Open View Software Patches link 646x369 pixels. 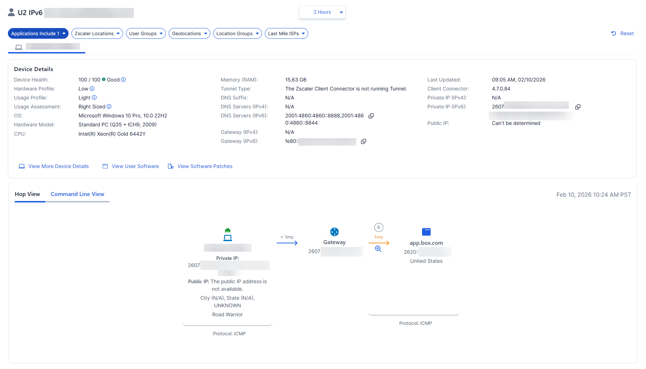(x=205, y=166)
